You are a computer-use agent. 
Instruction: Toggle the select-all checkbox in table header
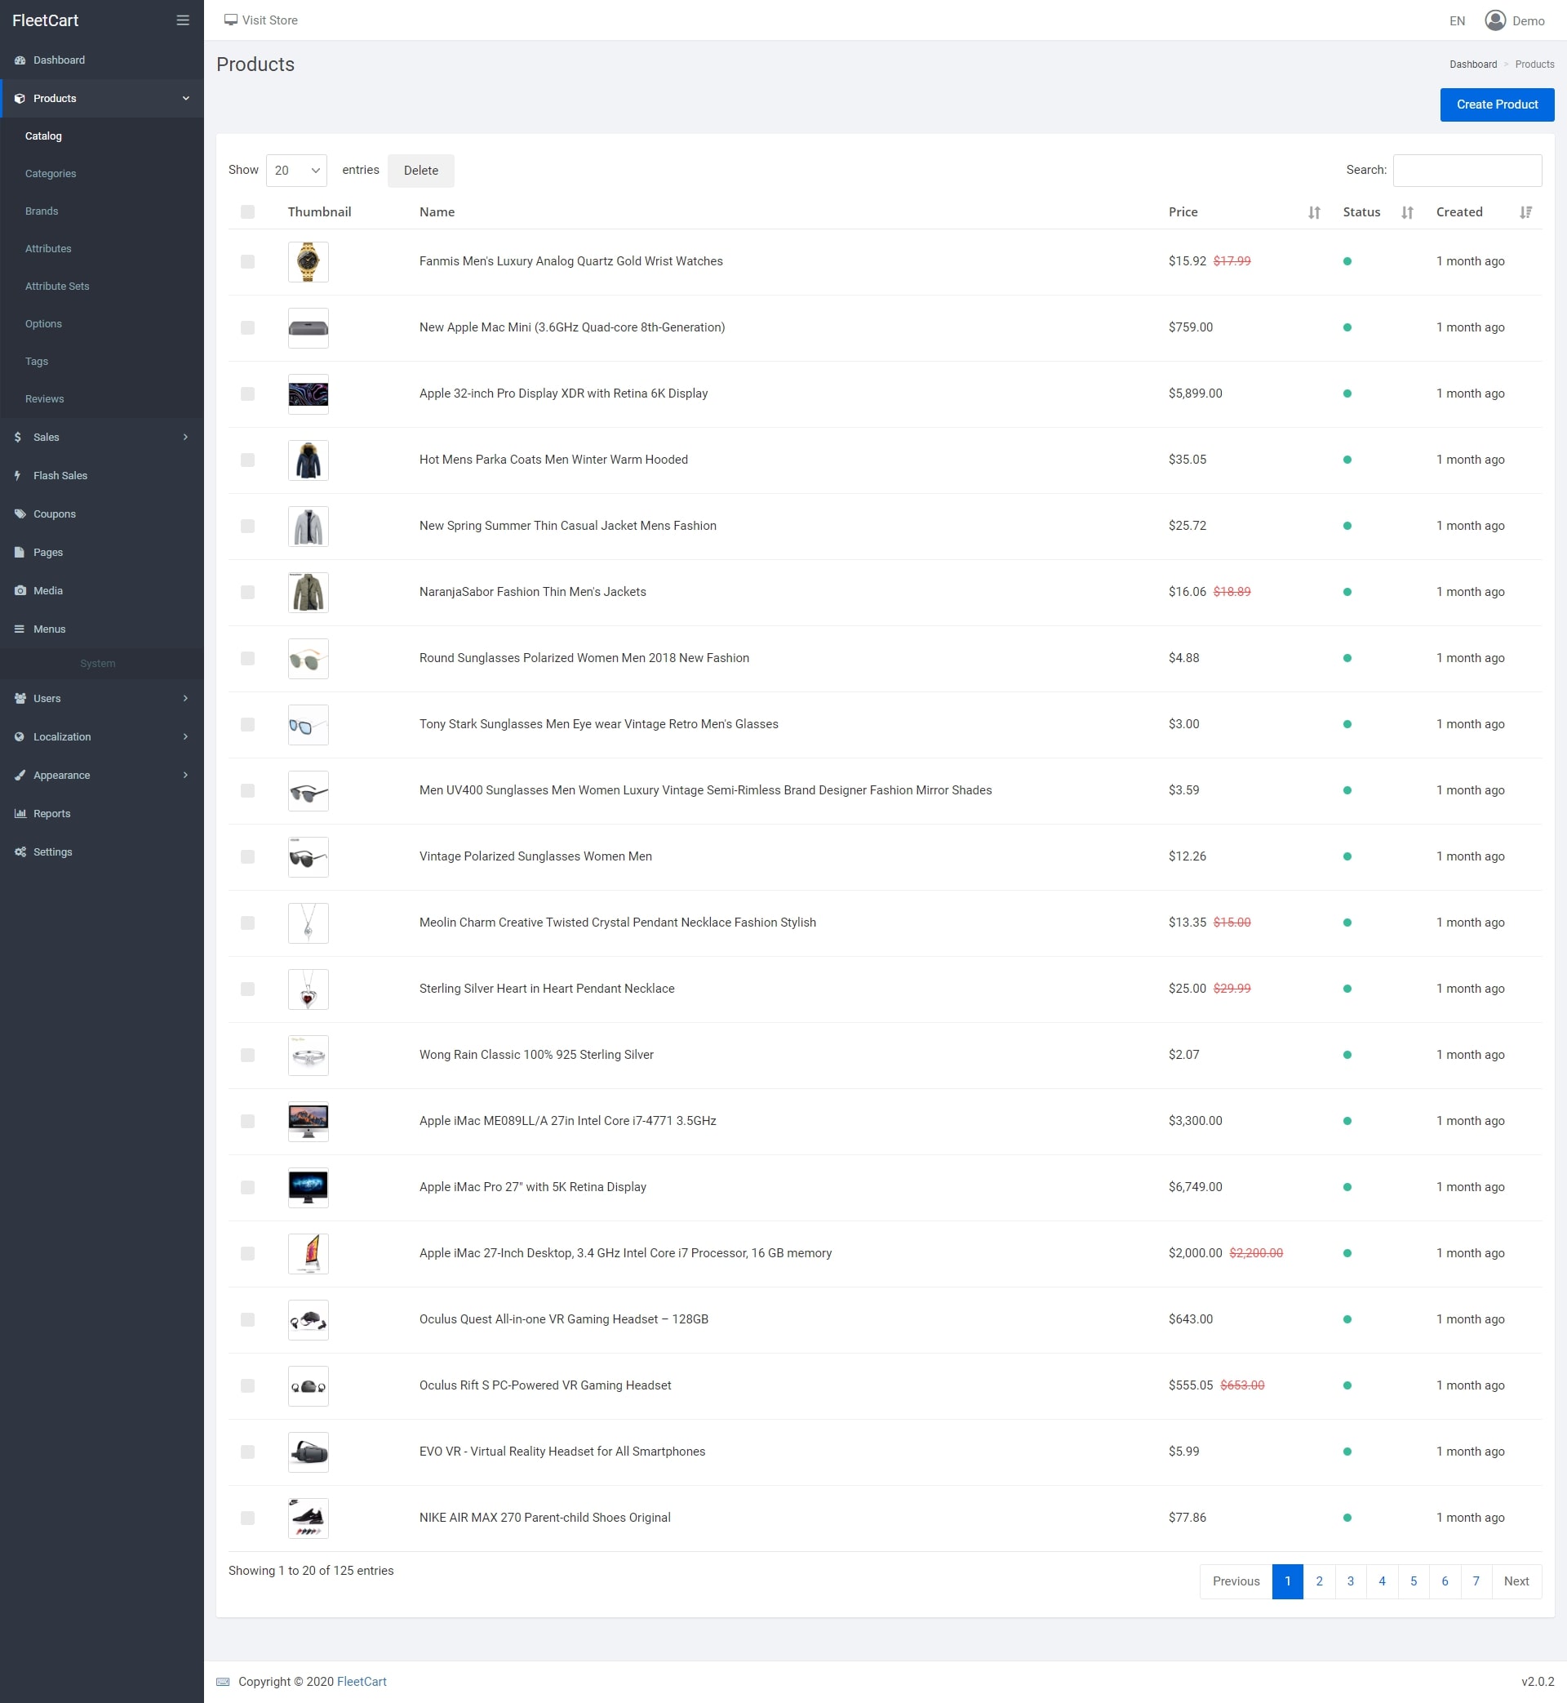[247, 212]
